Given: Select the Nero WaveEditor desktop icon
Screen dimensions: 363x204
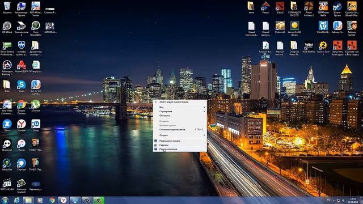Looking at the screenshot, I should [36, 28].
